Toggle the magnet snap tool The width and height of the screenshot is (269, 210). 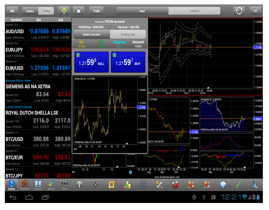coord(175,185)
